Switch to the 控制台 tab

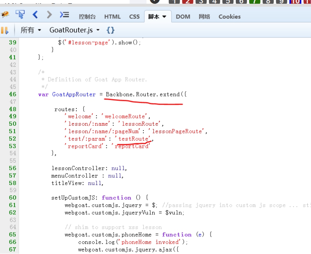(x=87, y=17)
